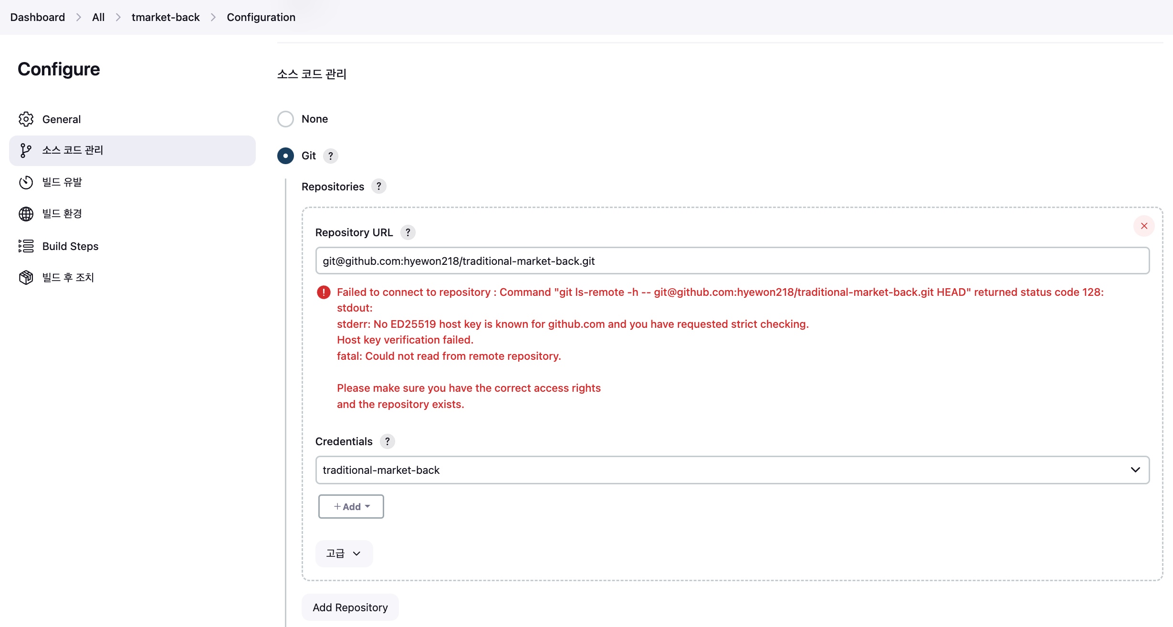Viewport: 1173px width, 627px height.
Task: Click the globe icon for 빌드 환경
Action: [x=26, y=214]
